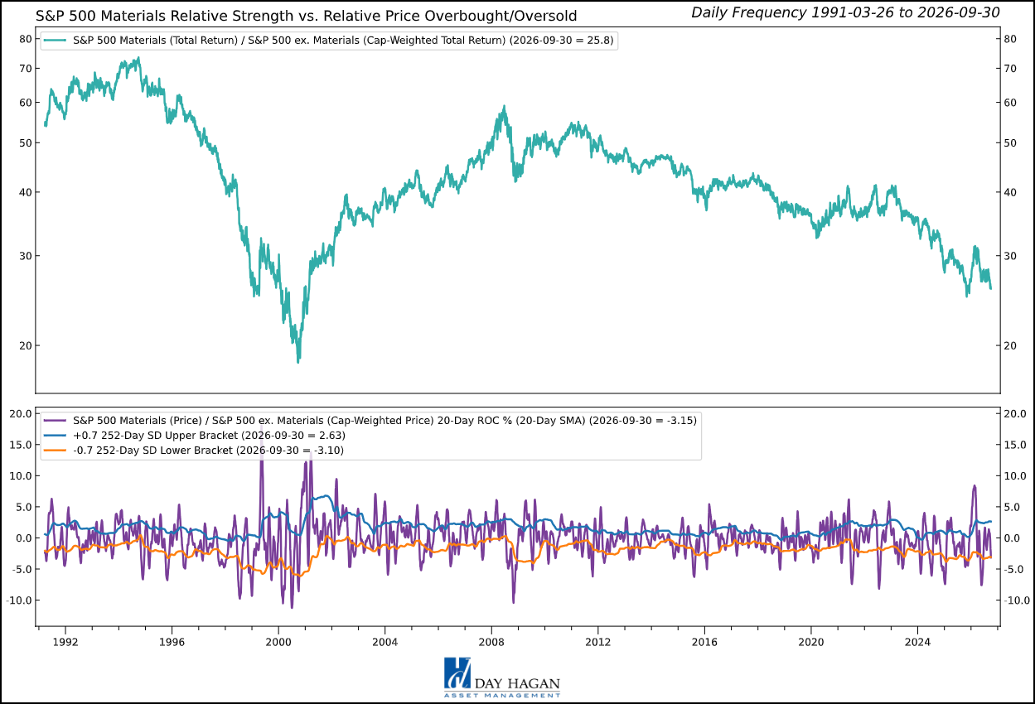
Task: Click 'Daily Frequency 1991-03-26 to 2026-09-30' text
Action: coord(845,12)
